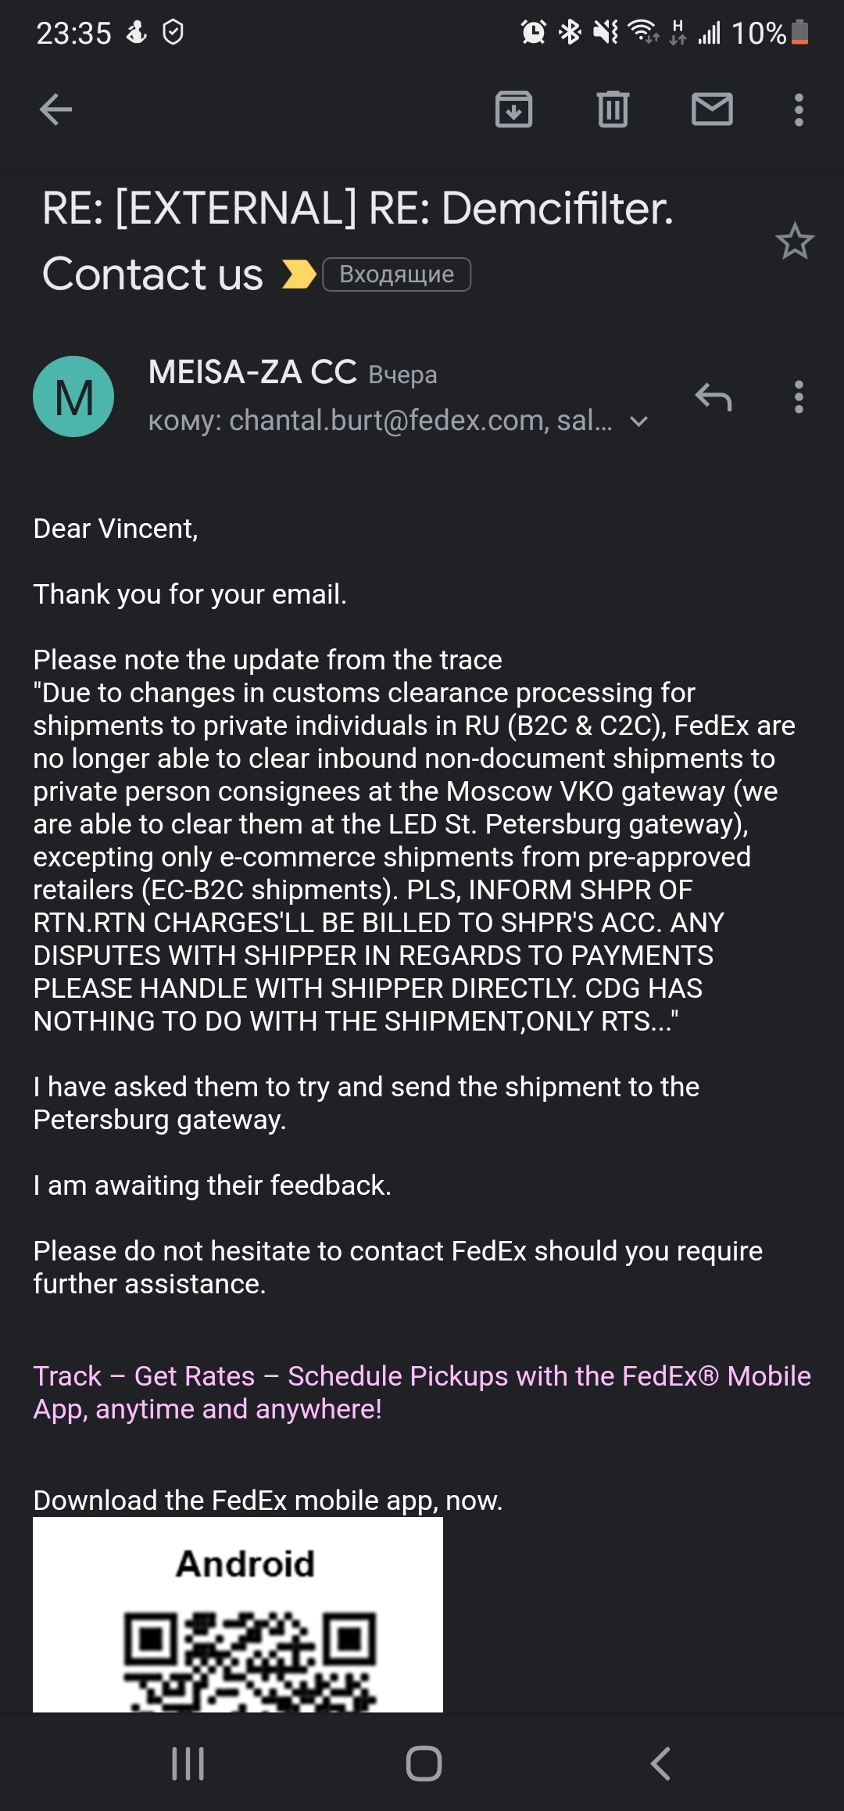The height and width of the screenshot is (1811, 844).
Task: Mark email as unread envelope icon
Action: pyautogui.click(x=712, y=109)
